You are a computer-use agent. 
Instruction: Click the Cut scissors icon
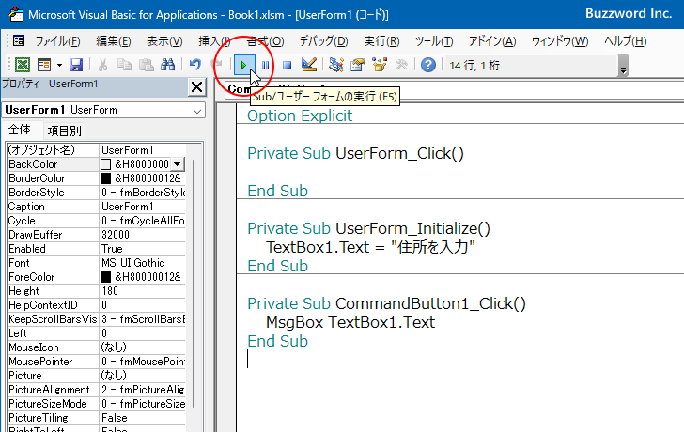pos(103,65)
